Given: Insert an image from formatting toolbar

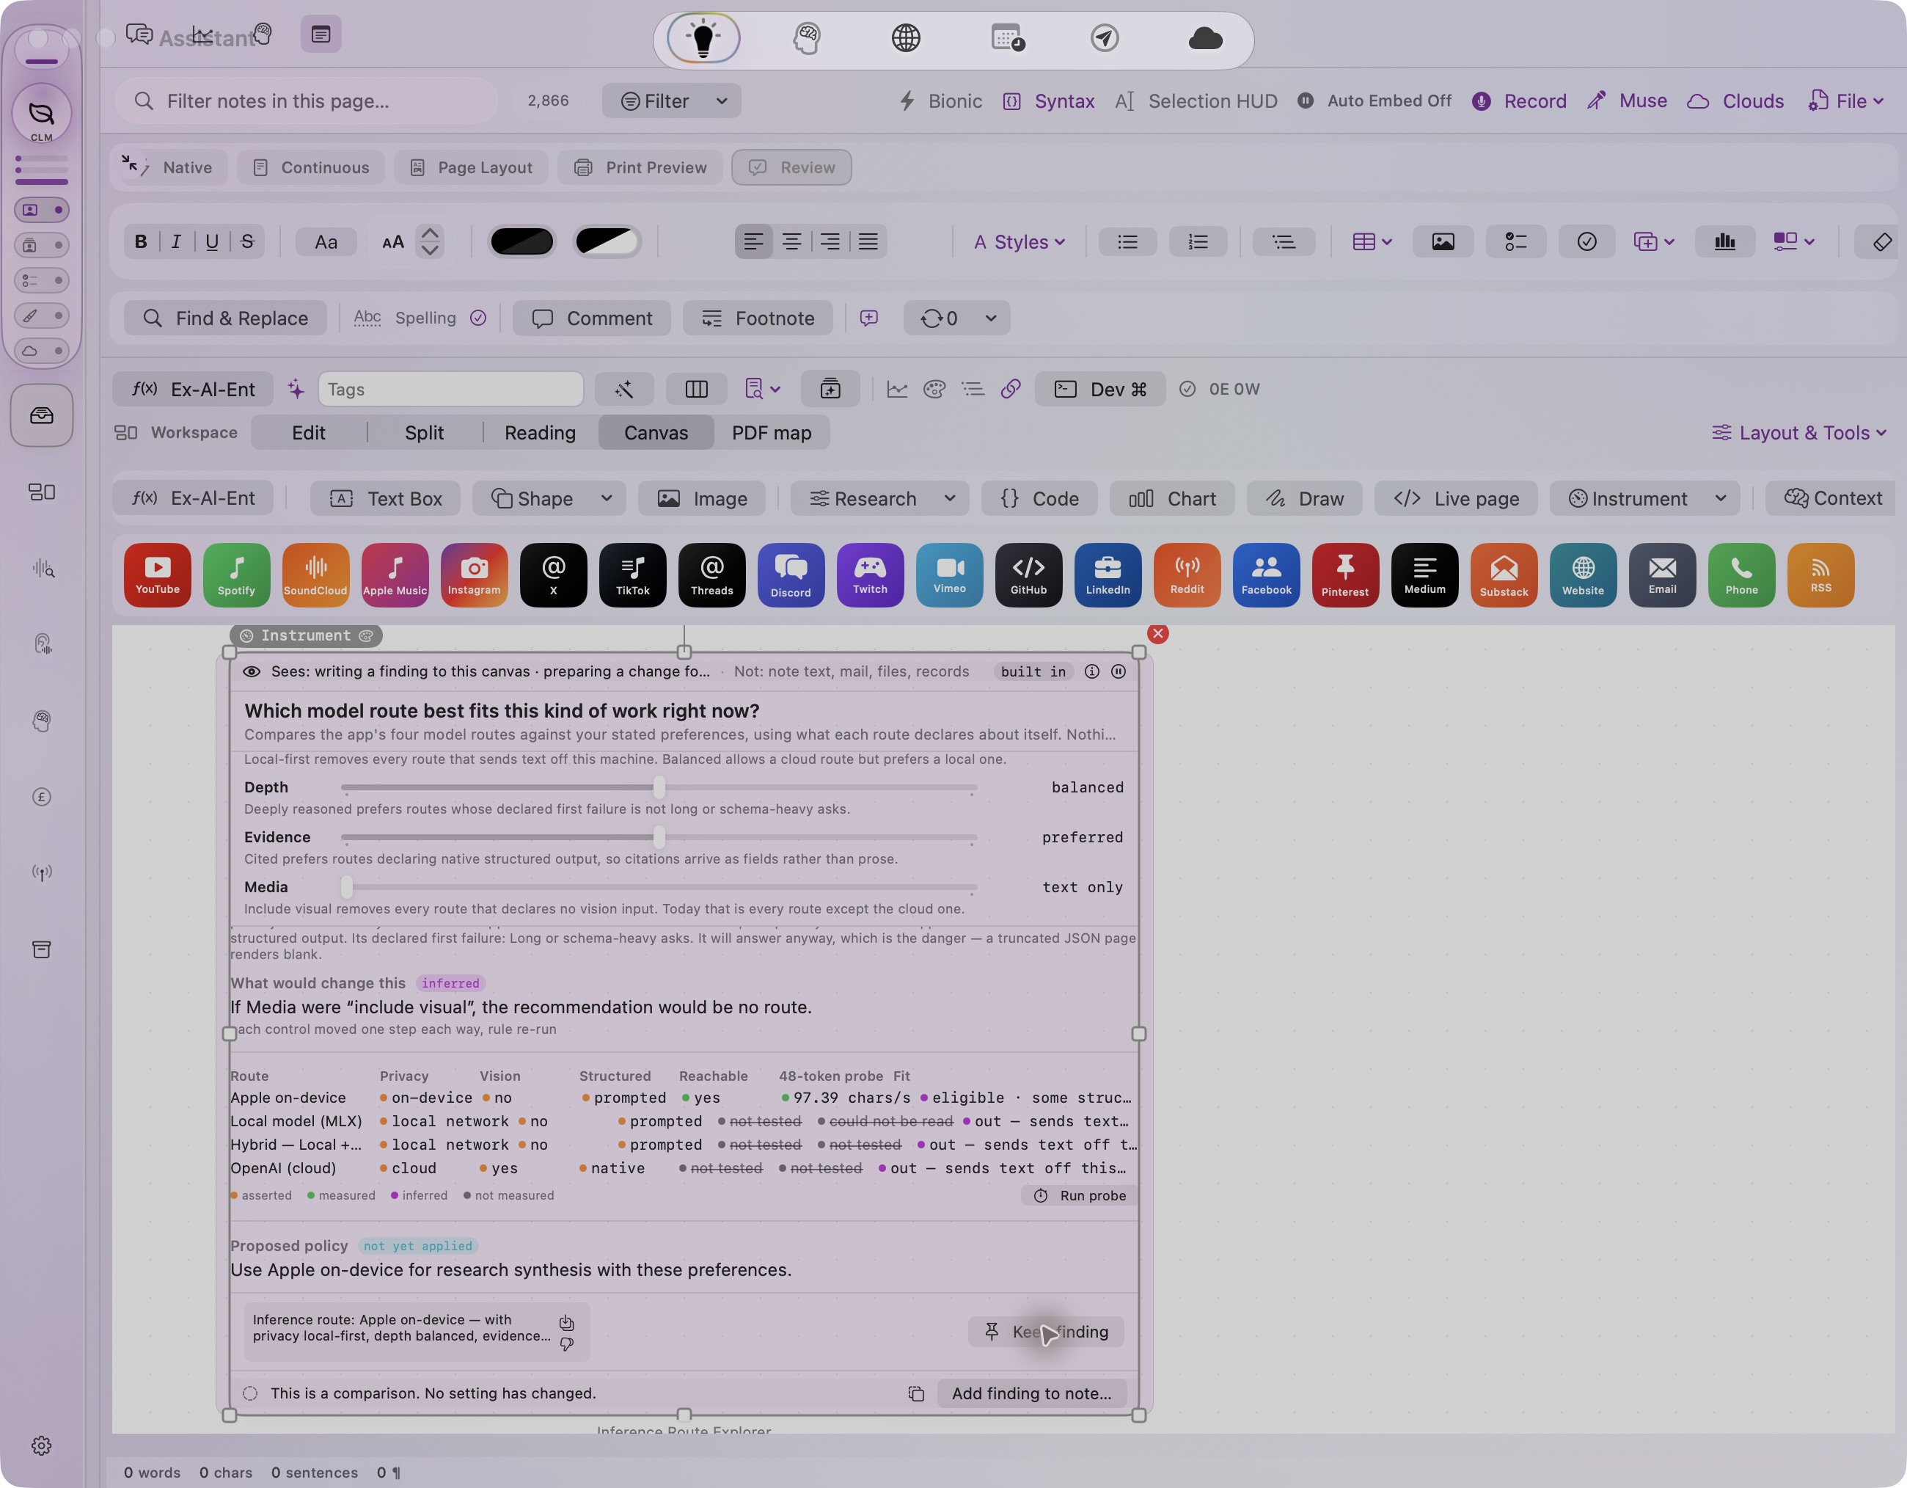Looking at the screenshot, I should [x=1443, y=242].
